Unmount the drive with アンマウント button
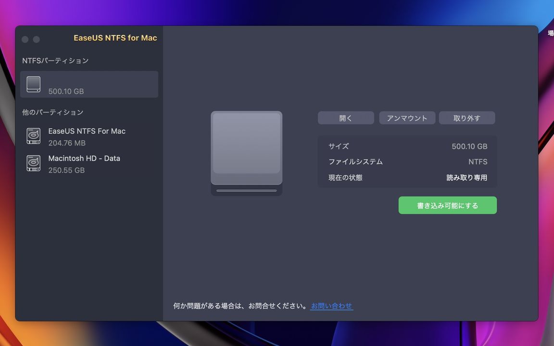The image size is (554, 346). (407, 118)
